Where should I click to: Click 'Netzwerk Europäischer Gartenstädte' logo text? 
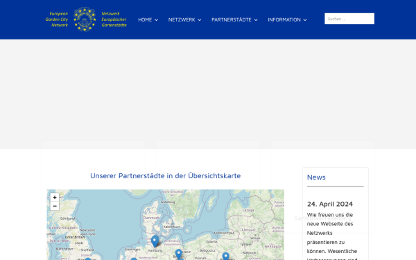(114, 19)
